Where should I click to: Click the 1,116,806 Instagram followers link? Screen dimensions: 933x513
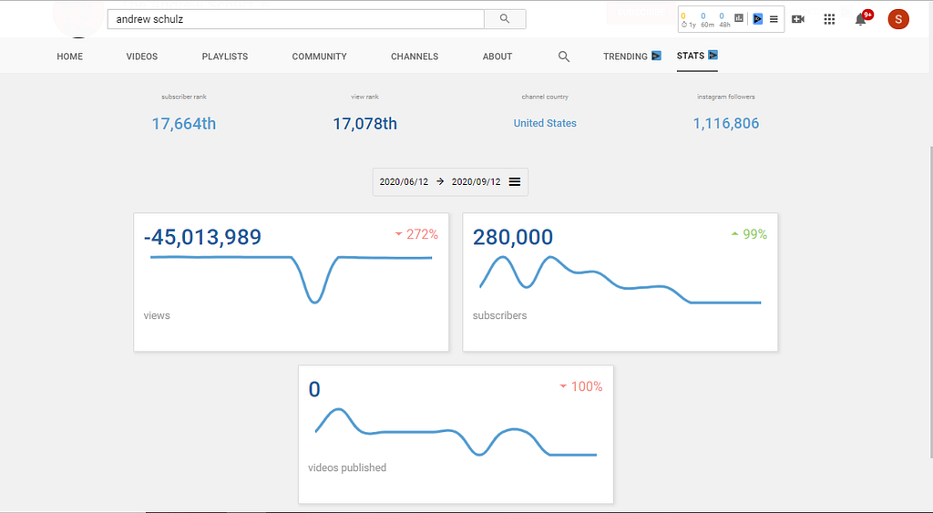pos(726,124)
